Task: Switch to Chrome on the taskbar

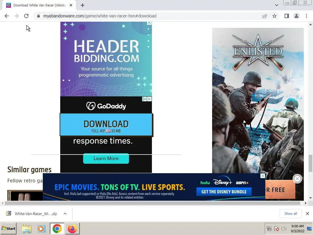Action: click(57, 229)
